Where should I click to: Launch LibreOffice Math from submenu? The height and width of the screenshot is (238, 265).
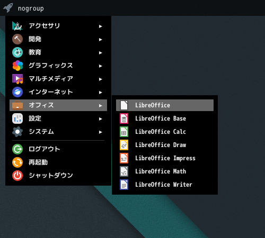tap(165, 171)
